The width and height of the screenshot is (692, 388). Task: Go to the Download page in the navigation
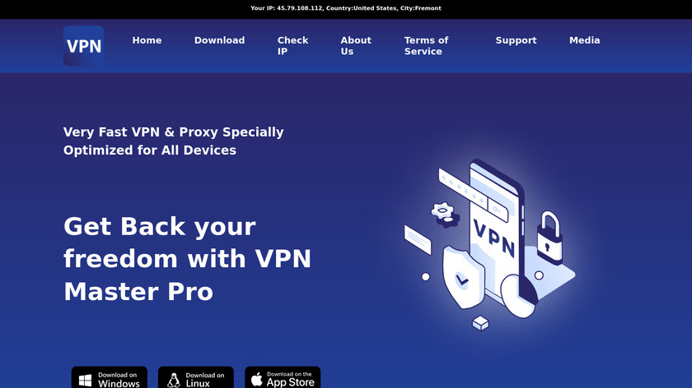(x=219, y=40)
